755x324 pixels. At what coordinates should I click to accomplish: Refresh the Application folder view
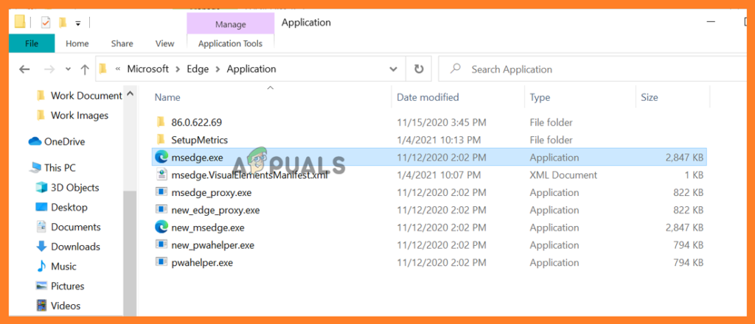pos(419,69)
